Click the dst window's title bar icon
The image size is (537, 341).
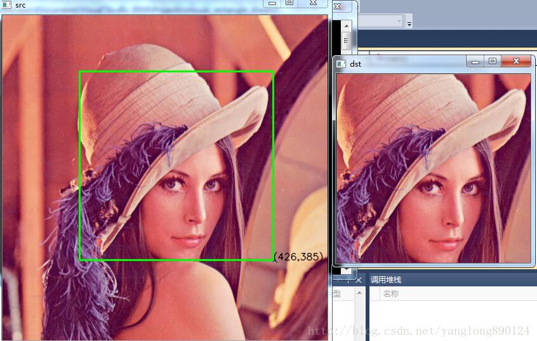point(341,63)
